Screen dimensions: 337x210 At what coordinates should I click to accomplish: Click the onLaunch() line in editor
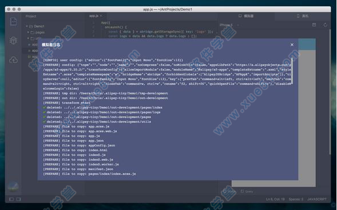(x=116, y=27)
